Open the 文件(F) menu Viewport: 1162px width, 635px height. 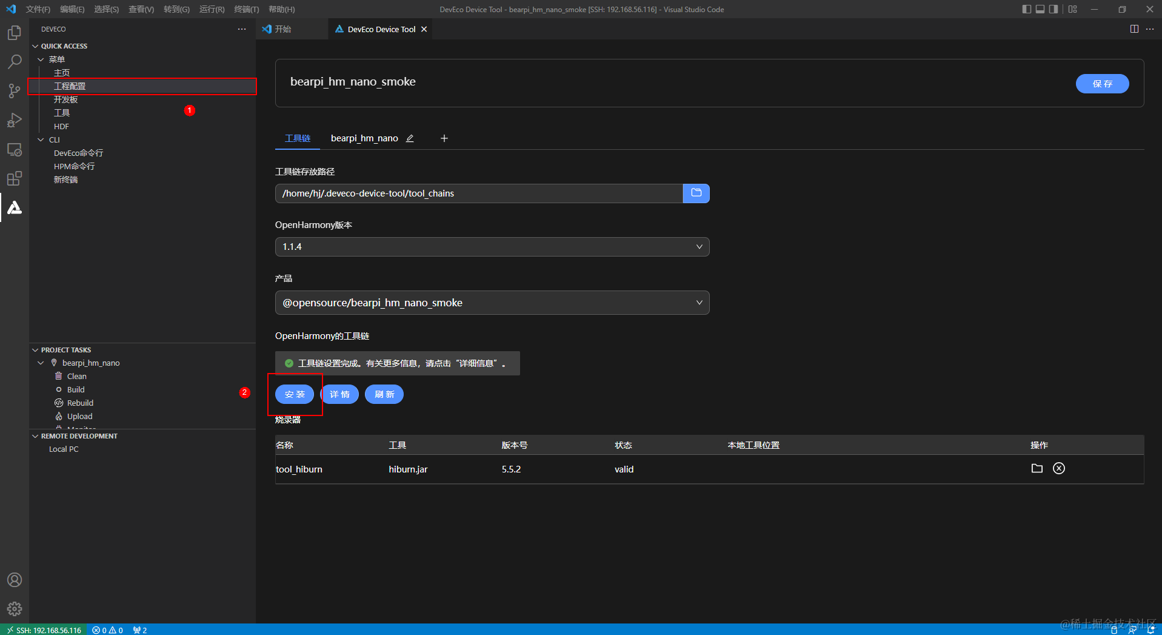pos(38,9)
